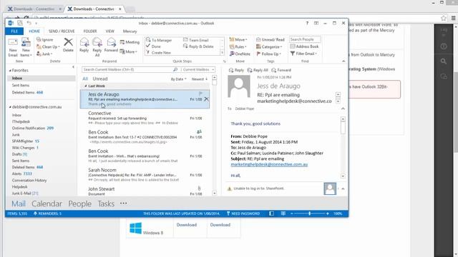Open the Chrome menu icon
The image size is (458, 257).
[x=453, y=18]
